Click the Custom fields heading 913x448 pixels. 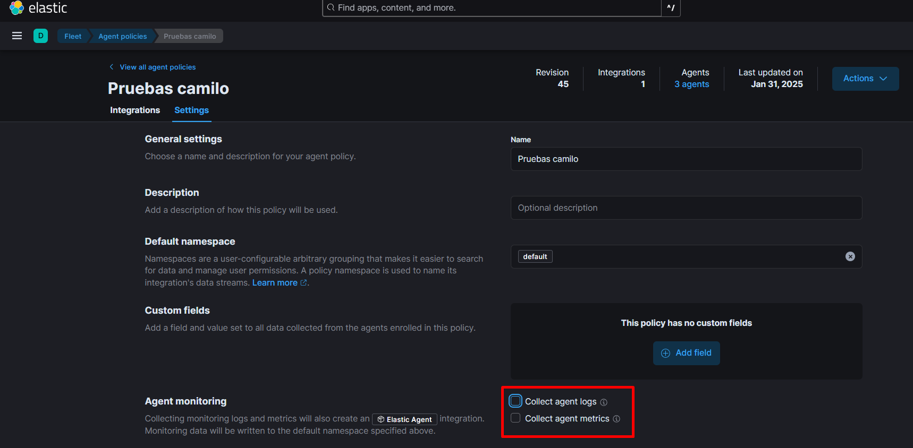coord(177,311)
